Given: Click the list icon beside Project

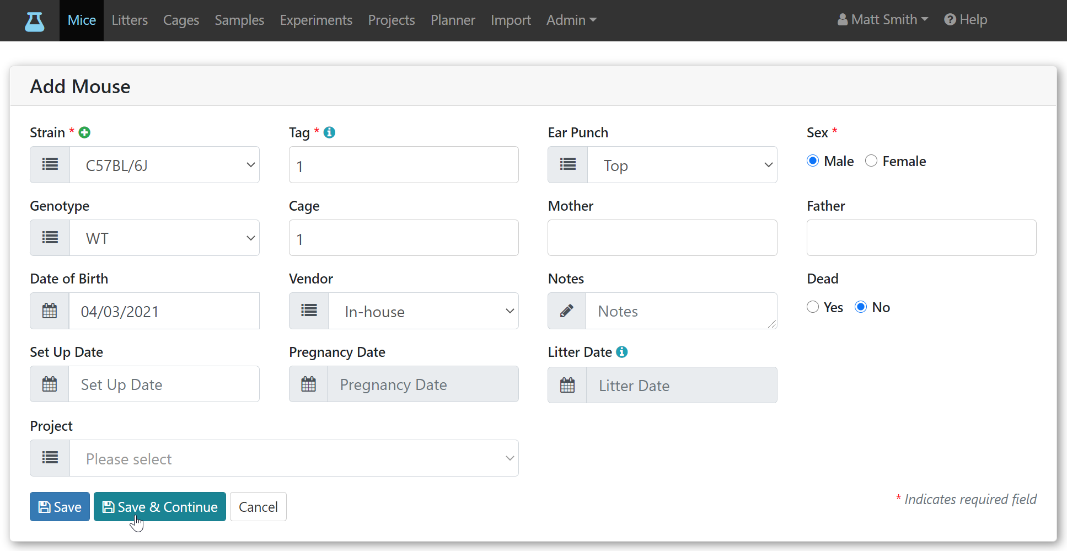Looking at the screenshot, I should 50,458.
